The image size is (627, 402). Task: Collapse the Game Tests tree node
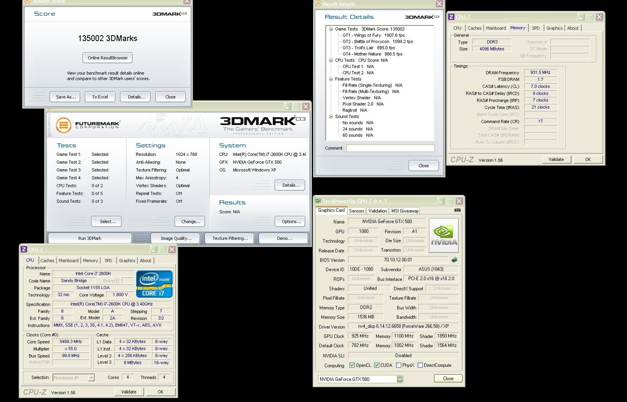point(331,29)
